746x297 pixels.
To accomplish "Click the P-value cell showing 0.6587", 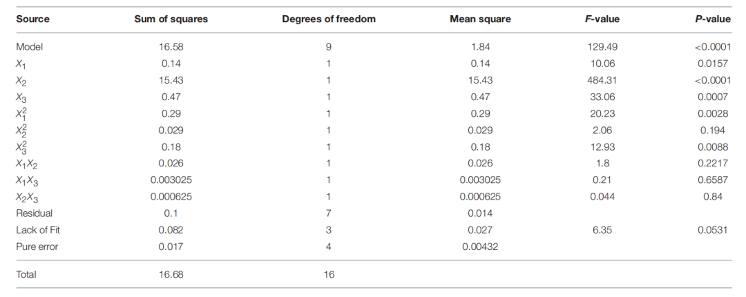I will click(x=713, y=180).
